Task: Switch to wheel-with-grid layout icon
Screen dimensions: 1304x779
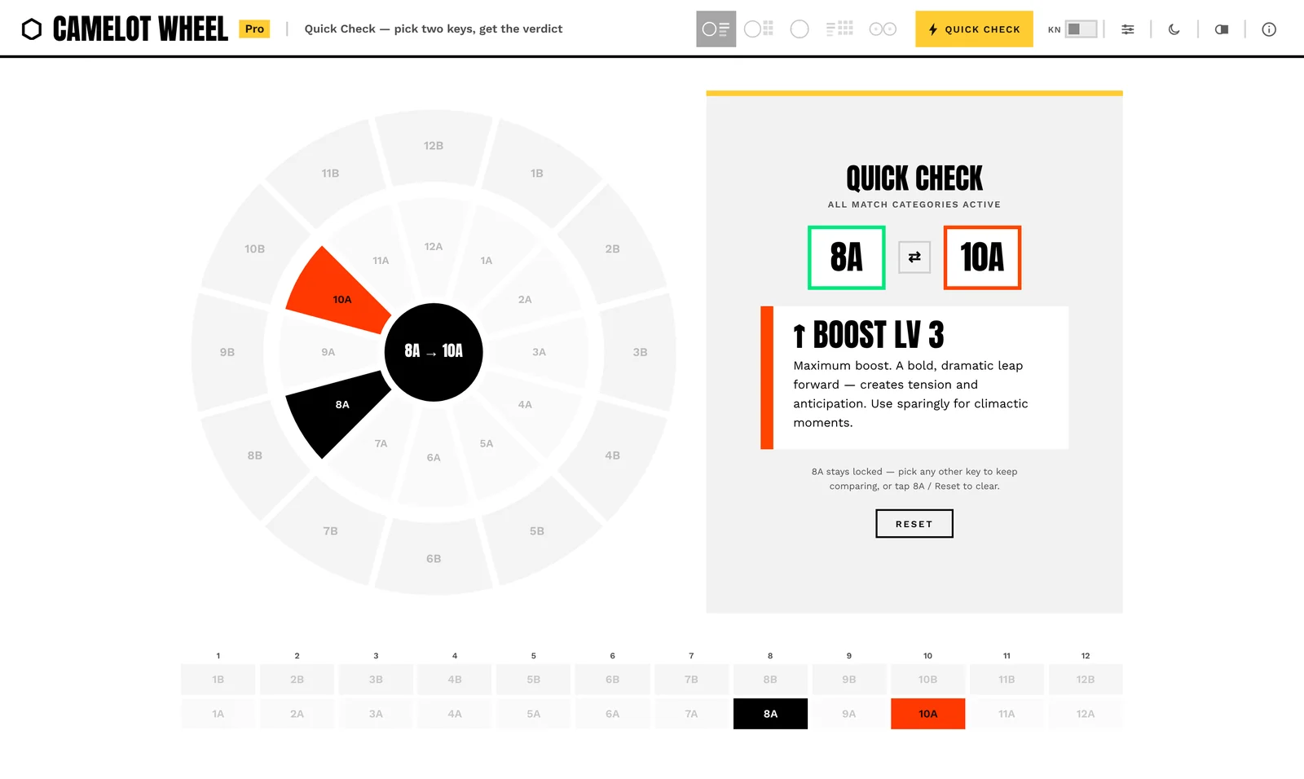Action: click(x=759, y=29)
